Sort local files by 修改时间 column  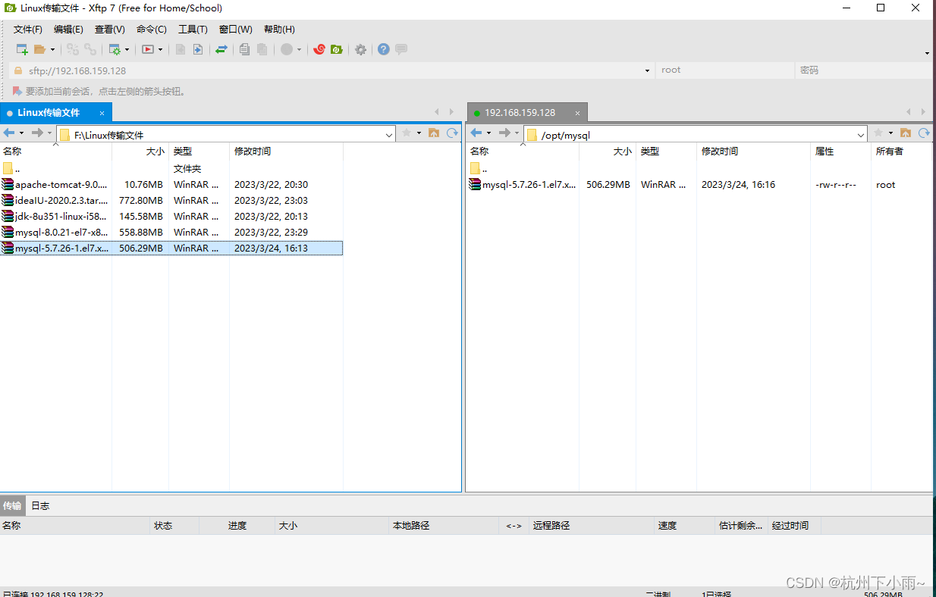286,152
